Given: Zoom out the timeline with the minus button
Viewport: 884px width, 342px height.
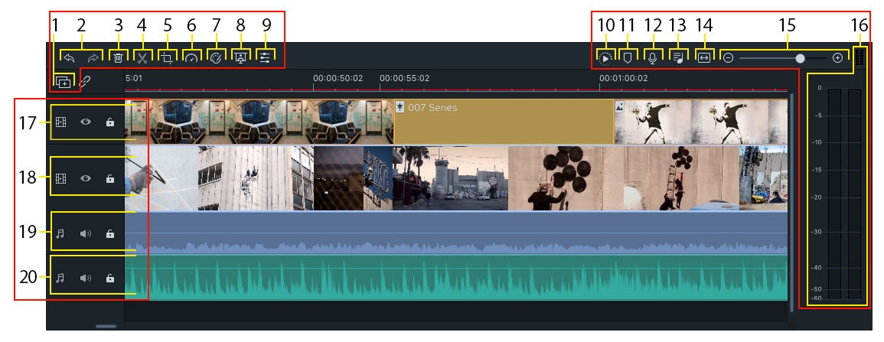Looking at the screenshot, I should coord(729,58).
